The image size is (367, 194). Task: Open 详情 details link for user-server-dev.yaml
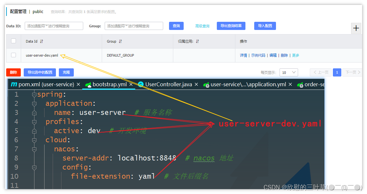pos(243,55)
